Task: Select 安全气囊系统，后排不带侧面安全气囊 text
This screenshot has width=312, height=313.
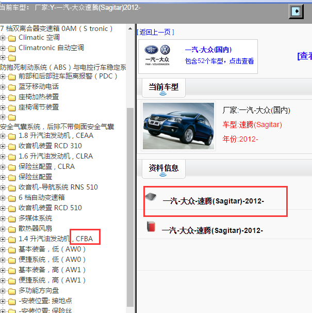Action: coord(57,127)
